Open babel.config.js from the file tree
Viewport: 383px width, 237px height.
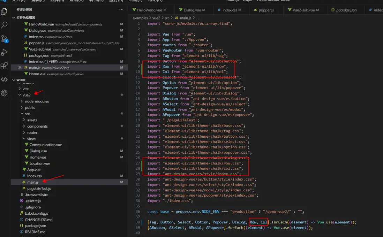pyautogui.click(x=36, y=213)
